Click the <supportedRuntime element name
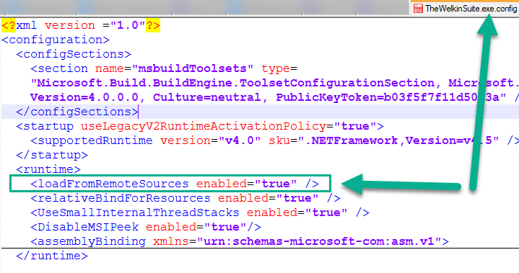This screenshot has height=273, width=519. [x=92, y=140]
